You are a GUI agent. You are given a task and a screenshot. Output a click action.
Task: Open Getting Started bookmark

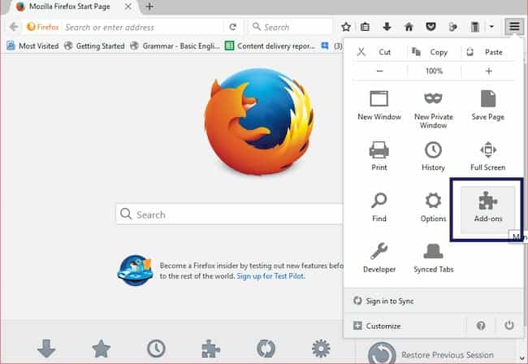point(94,45)
